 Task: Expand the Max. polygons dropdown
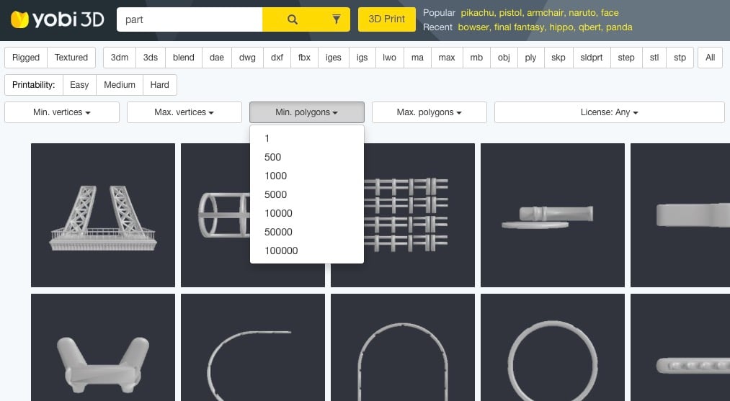point(429,112)
